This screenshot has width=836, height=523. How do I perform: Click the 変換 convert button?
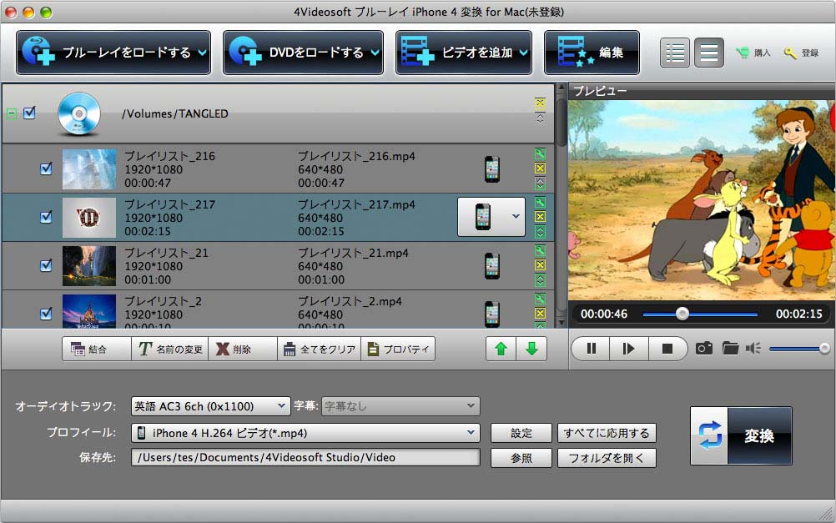click(x=741, y=435)
